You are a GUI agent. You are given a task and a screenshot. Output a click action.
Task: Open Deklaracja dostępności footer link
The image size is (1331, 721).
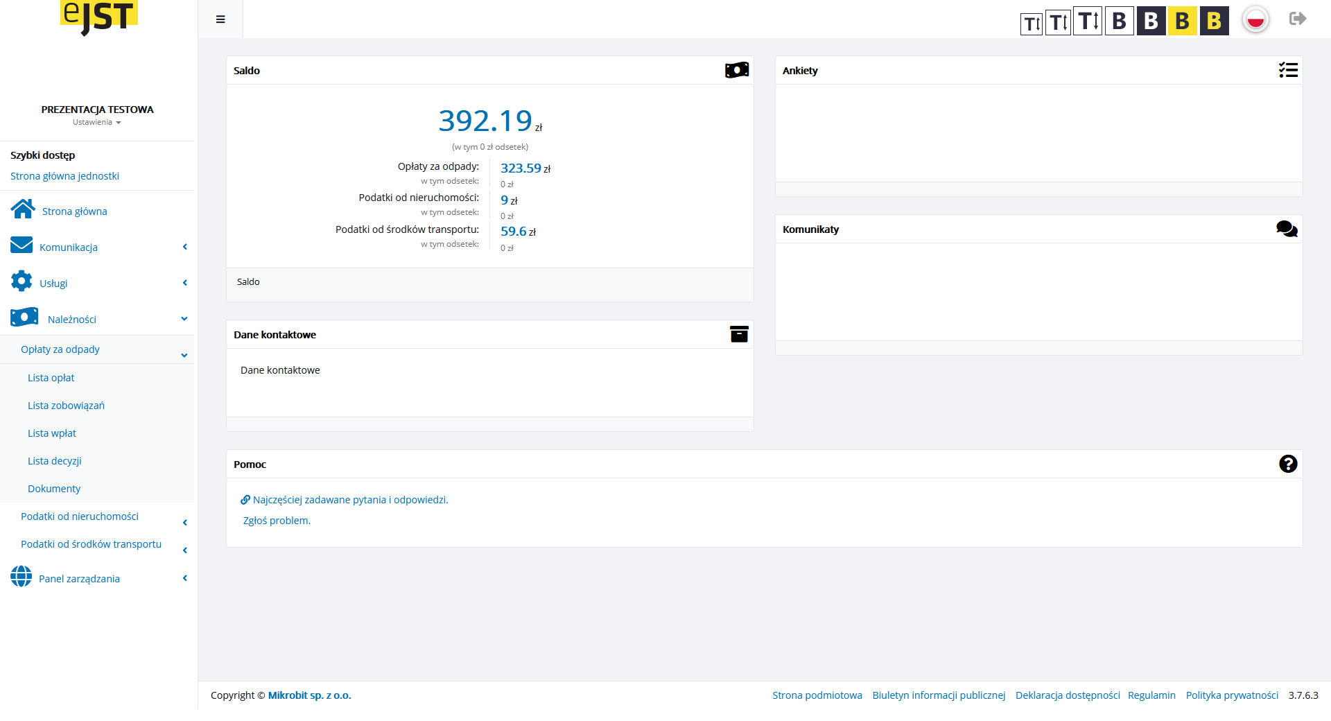coord(1067,695)
